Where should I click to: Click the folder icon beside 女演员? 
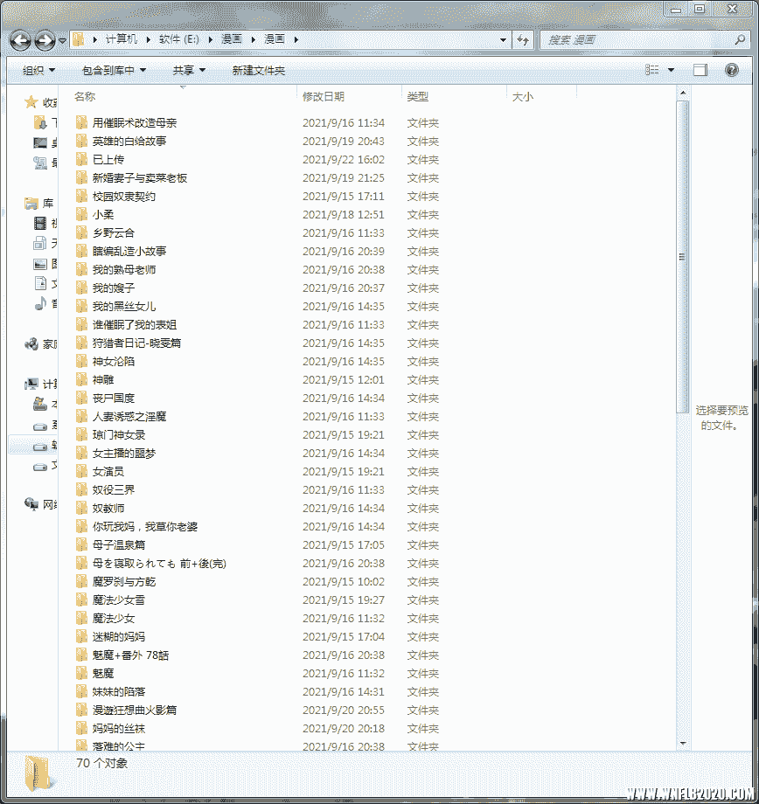pos(81,471)
